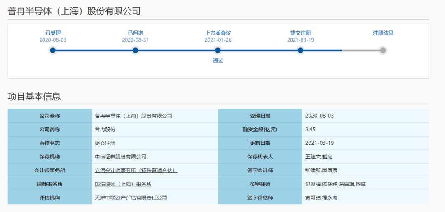Open 国浩律师（上海）事务所 link
Image resolution: width=445 pixels, height=212 pixels.
(123, 184)
